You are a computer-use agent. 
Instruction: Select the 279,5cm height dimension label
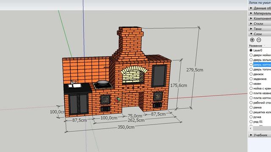[195, 70]
